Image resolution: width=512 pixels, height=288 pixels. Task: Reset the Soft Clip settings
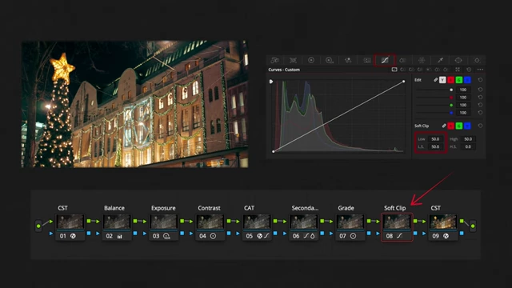[480, 126]
